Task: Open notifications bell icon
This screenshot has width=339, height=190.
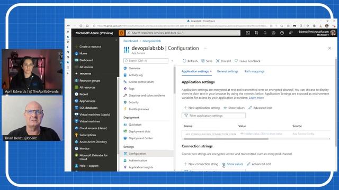Action: click(265, 33)
